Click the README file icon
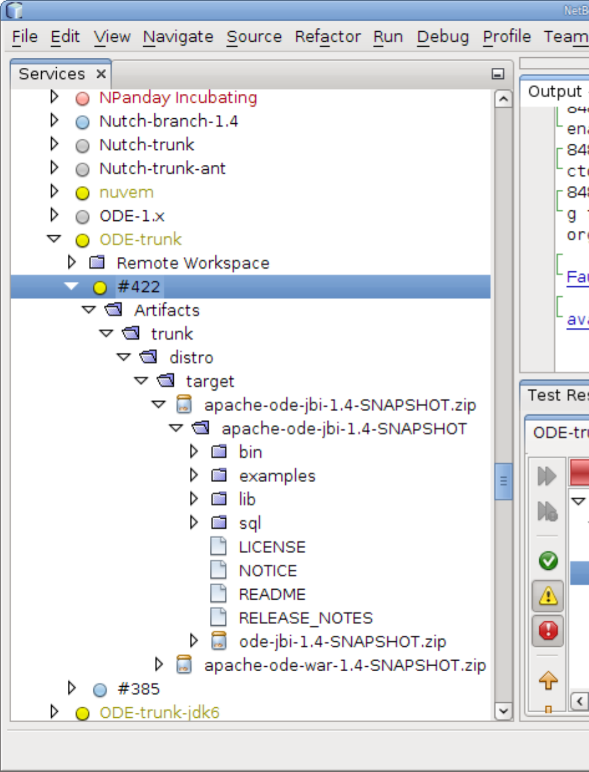The width and height of the screenshot is (589, 772). point(218,593)
